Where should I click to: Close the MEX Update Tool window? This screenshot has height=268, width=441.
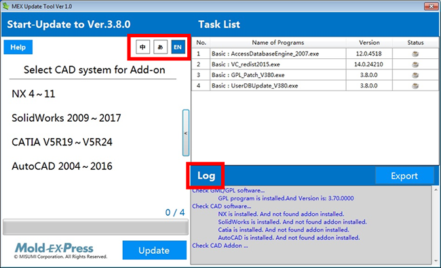point(431,6)
